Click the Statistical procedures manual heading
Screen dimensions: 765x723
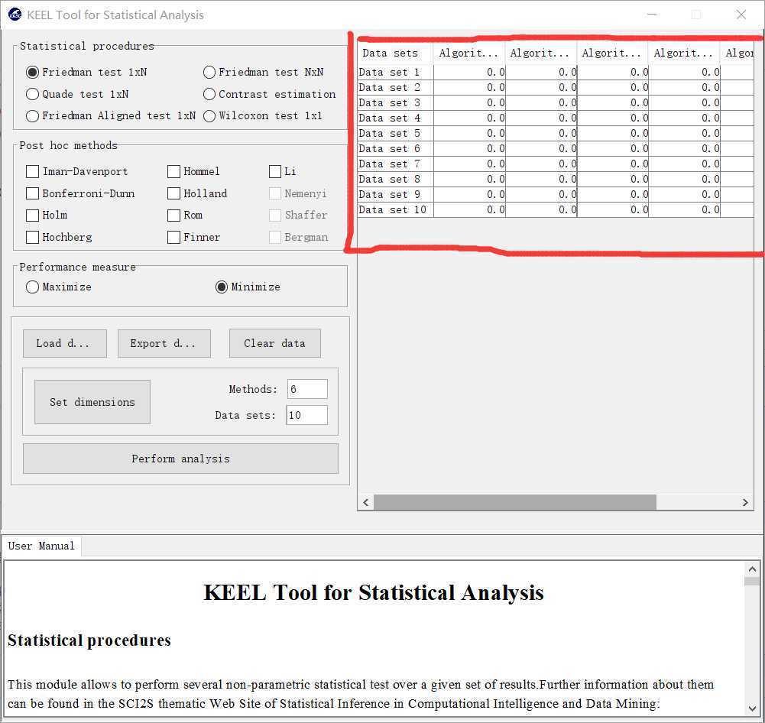[89, 640]
